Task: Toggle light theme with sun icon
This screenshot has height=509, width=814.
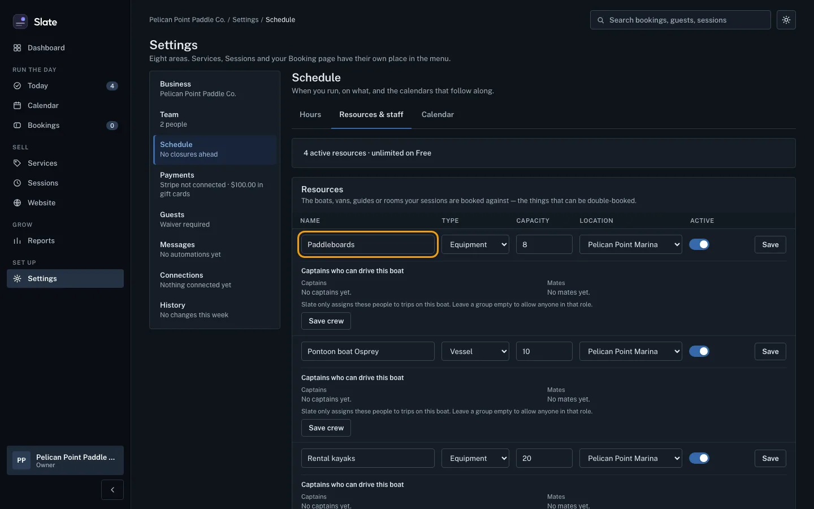Action: tap(786, 20)
